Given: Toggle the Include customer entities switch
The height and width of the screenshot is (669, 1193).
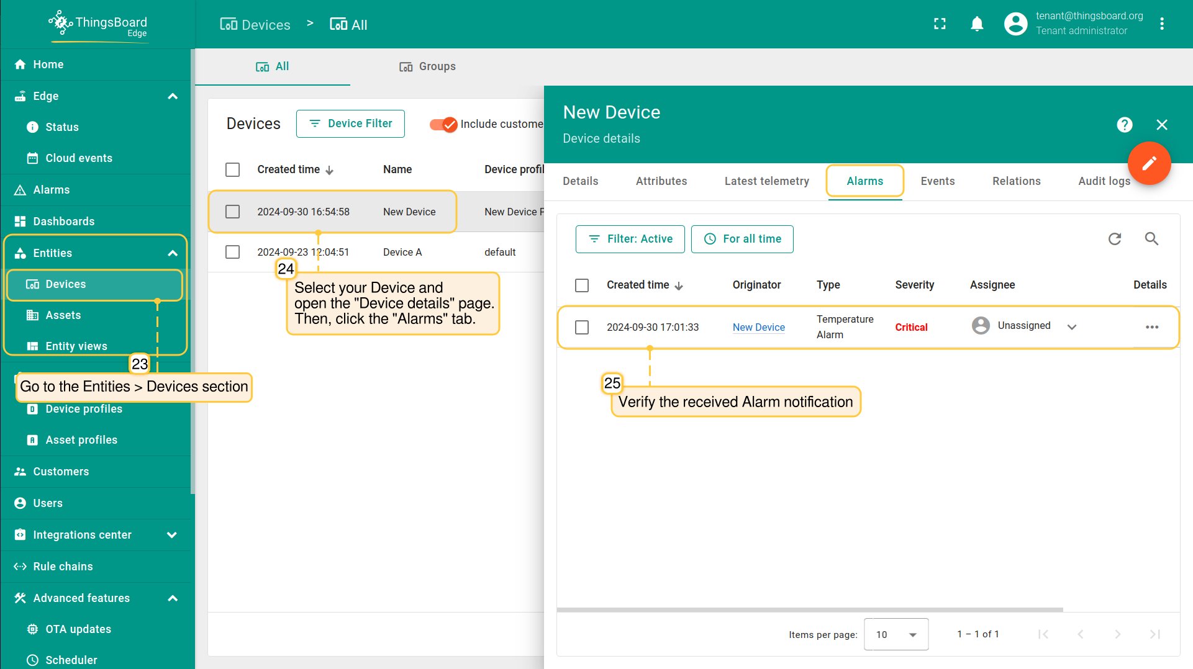Looking at the screenshot, I should pyautogui.click(x=443, y=124).
